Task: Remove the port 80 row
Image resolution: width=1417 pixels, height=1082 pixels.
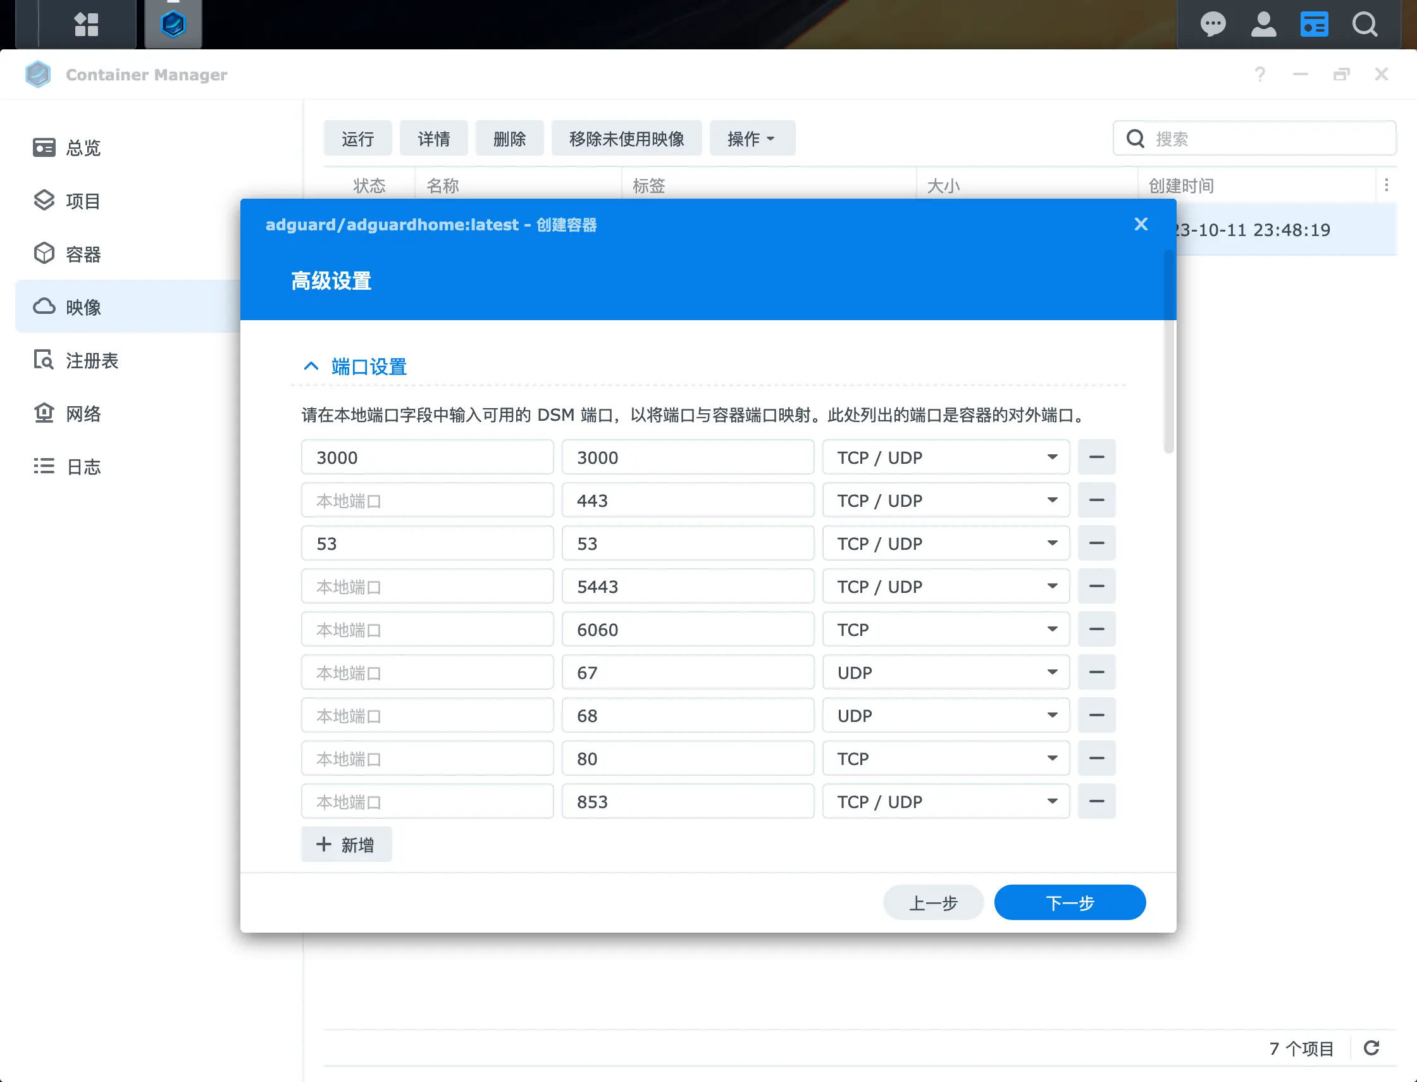Action: [1096, 759]
